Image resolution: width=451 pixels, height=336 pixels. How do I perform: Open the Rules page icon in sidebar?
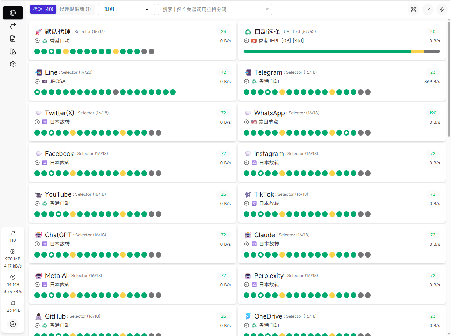point(13,51)
